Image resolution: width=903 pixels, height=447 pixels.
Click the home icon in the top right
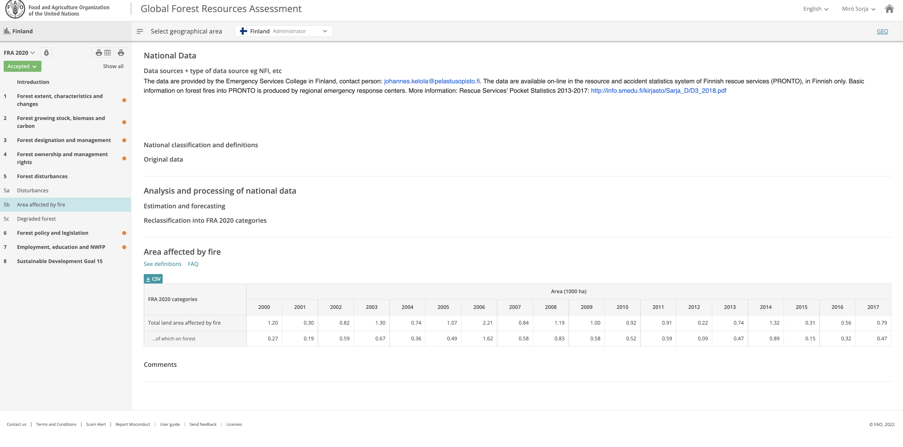(x=889, y=9)
